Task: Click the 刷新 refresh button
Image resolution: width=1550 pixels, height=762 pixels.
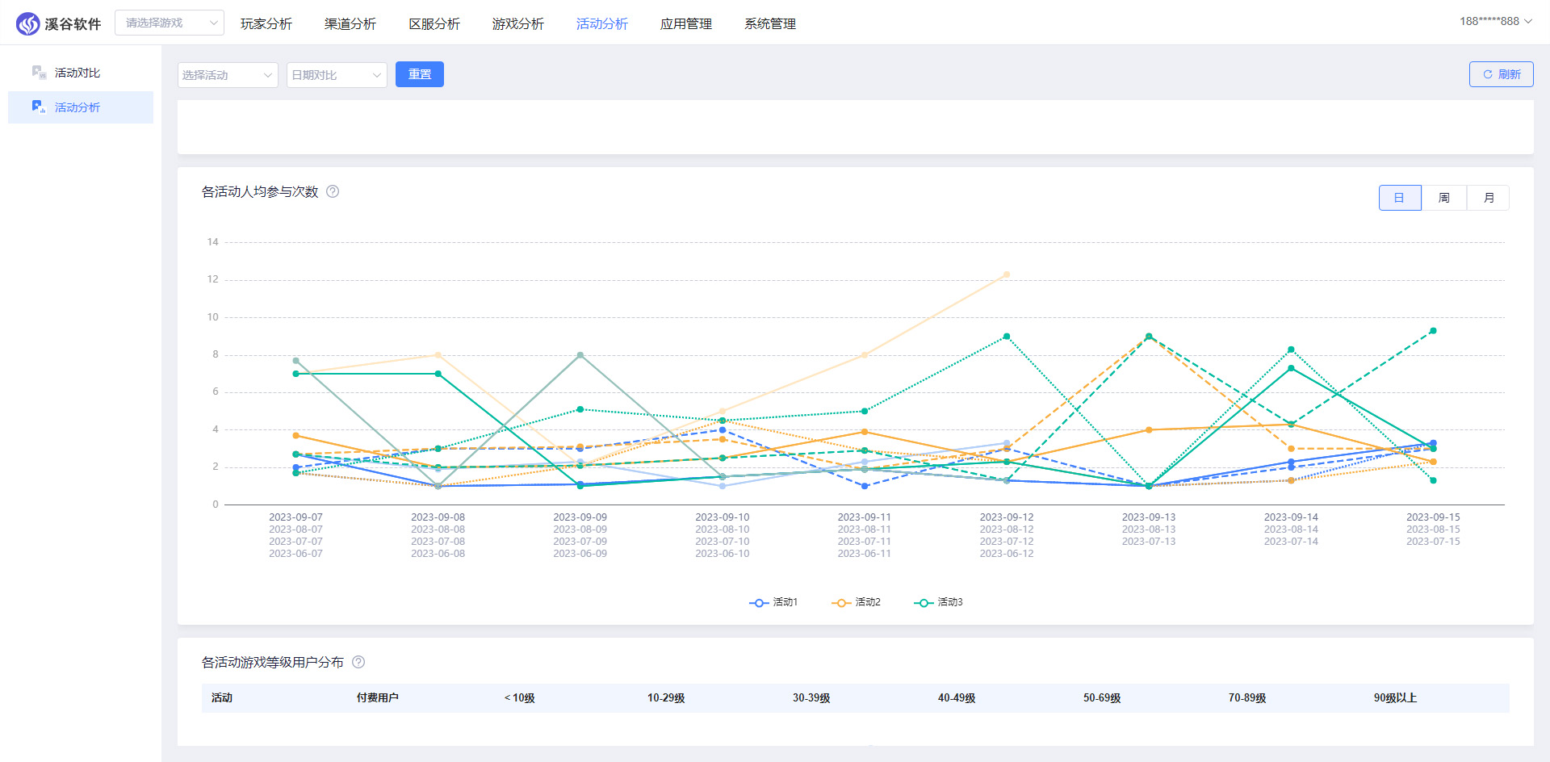Action: pyautogui.click(x=1502, y=74)
